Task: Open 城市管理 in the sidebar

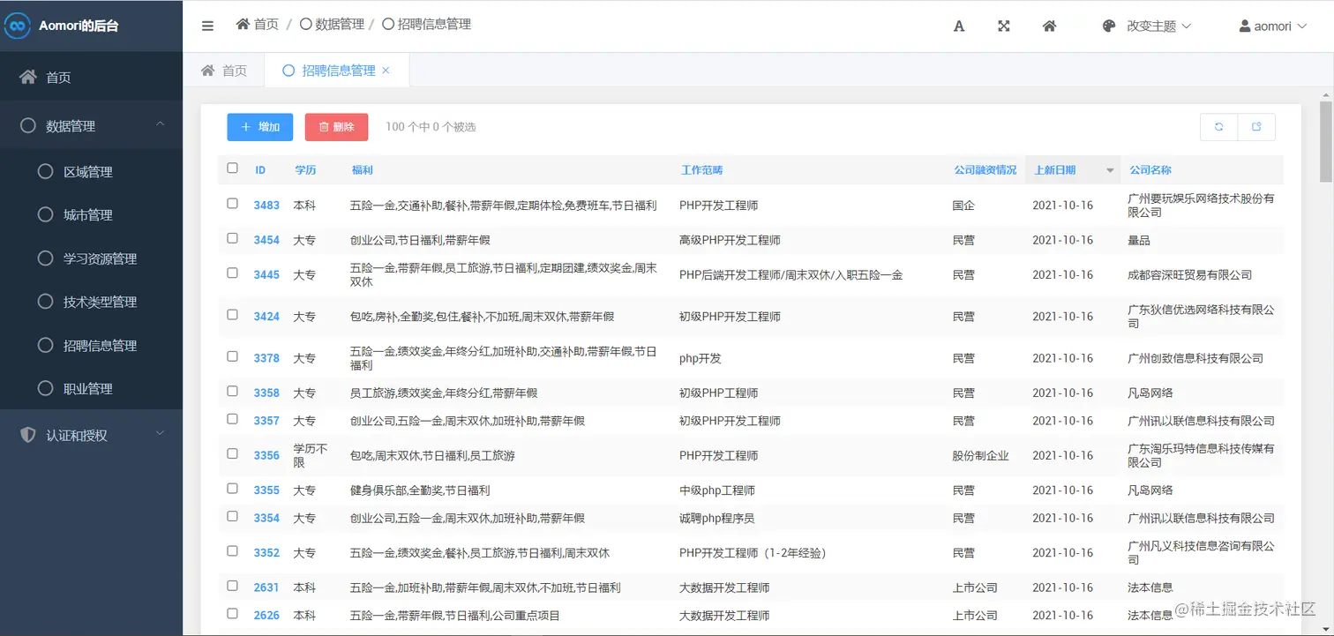Action: click(91, 214)
